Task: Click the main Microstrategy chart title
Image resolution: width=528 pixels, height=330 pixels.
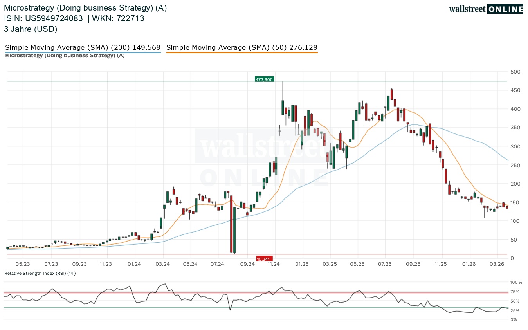Action: click(x=85, y=8)
